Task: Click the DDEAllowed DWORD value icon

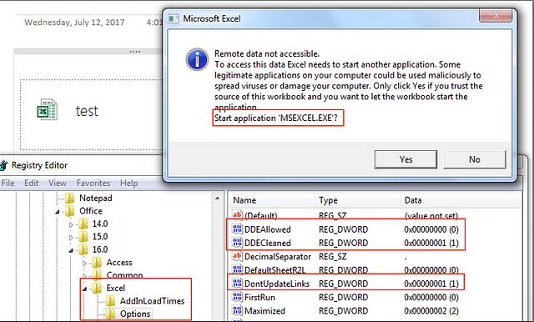Action: tap(237, 229)
